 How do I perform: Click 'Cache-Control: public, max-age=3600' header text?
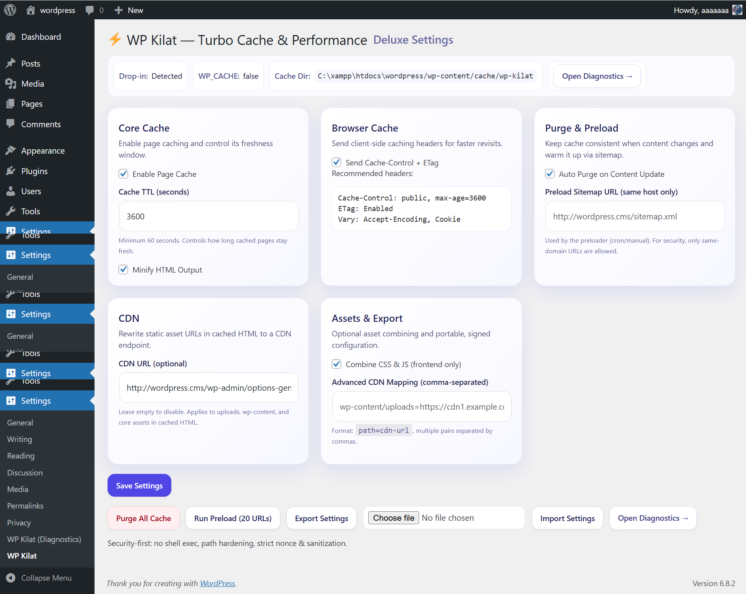click(x=412, y=198)
